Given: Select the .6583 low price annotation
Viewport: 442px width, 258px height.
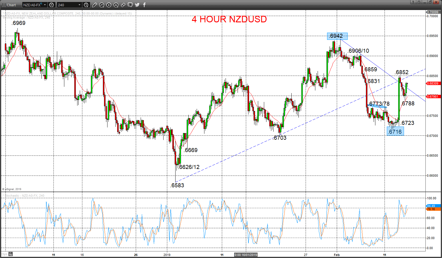Looking at the screenshot, I should click(x=177, y=185).
